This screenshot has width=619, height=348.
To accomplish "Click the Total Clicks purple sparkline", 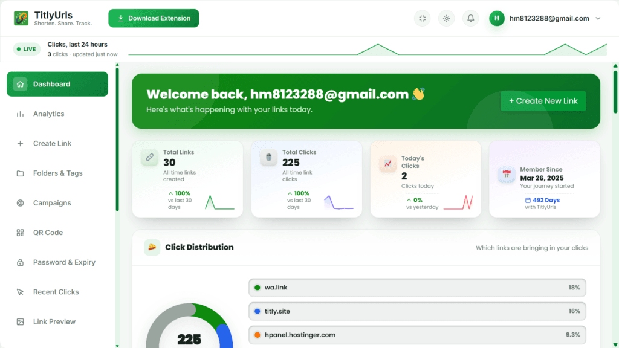I will [x=339, y=202].
